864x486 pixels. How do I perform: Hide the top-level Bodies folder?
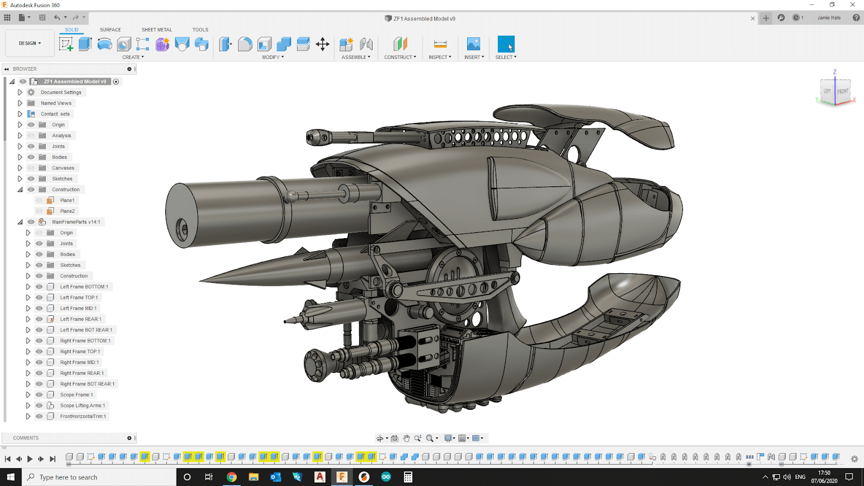point(31,157)
